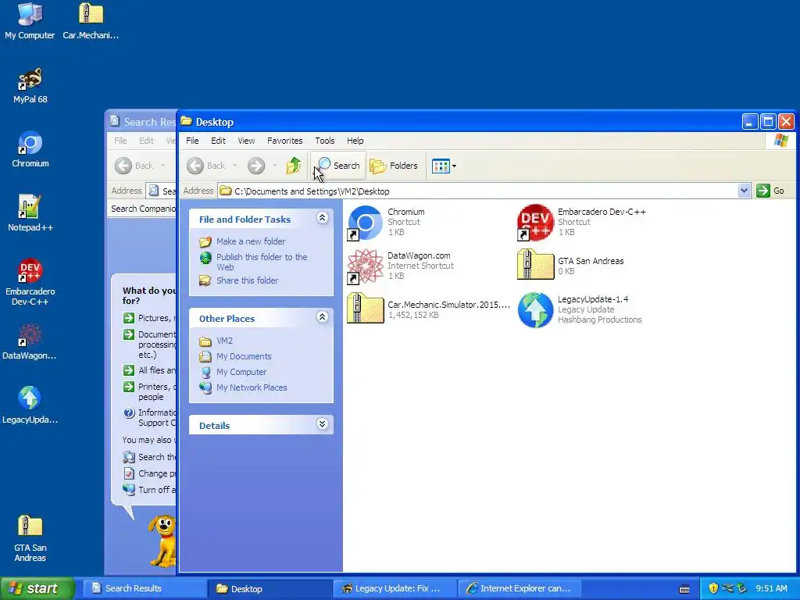Select Embarcadero Dev-C++ shortcut in folder window

pos(581,222)
